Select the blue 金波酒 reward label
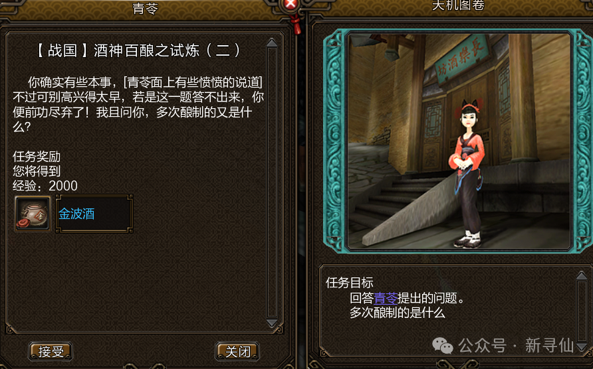 point(76,214)
